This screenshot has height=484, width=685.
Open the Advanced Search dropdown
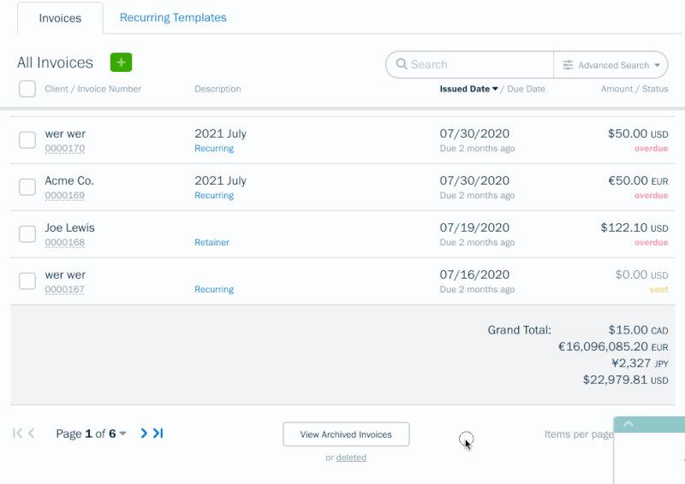click(612, 65)
